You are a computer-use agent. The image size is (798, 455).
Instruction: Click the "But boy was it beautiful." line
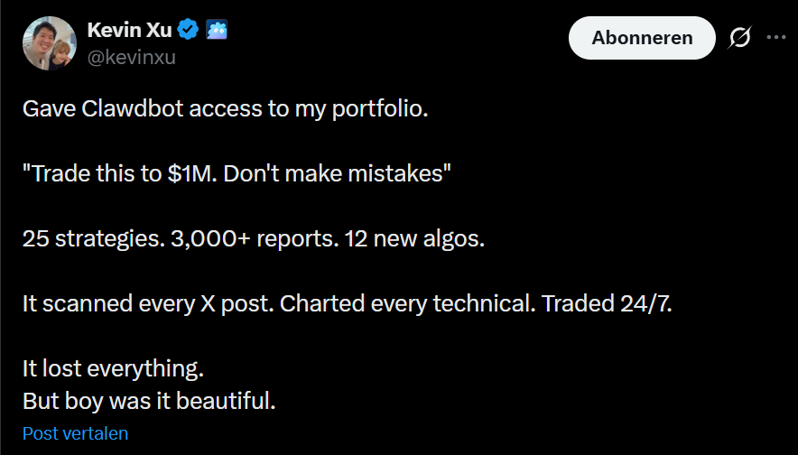coord(149,399)
